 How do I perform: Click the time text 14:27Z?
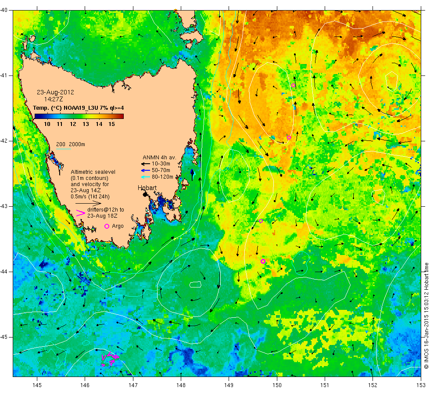coord(54,99)
